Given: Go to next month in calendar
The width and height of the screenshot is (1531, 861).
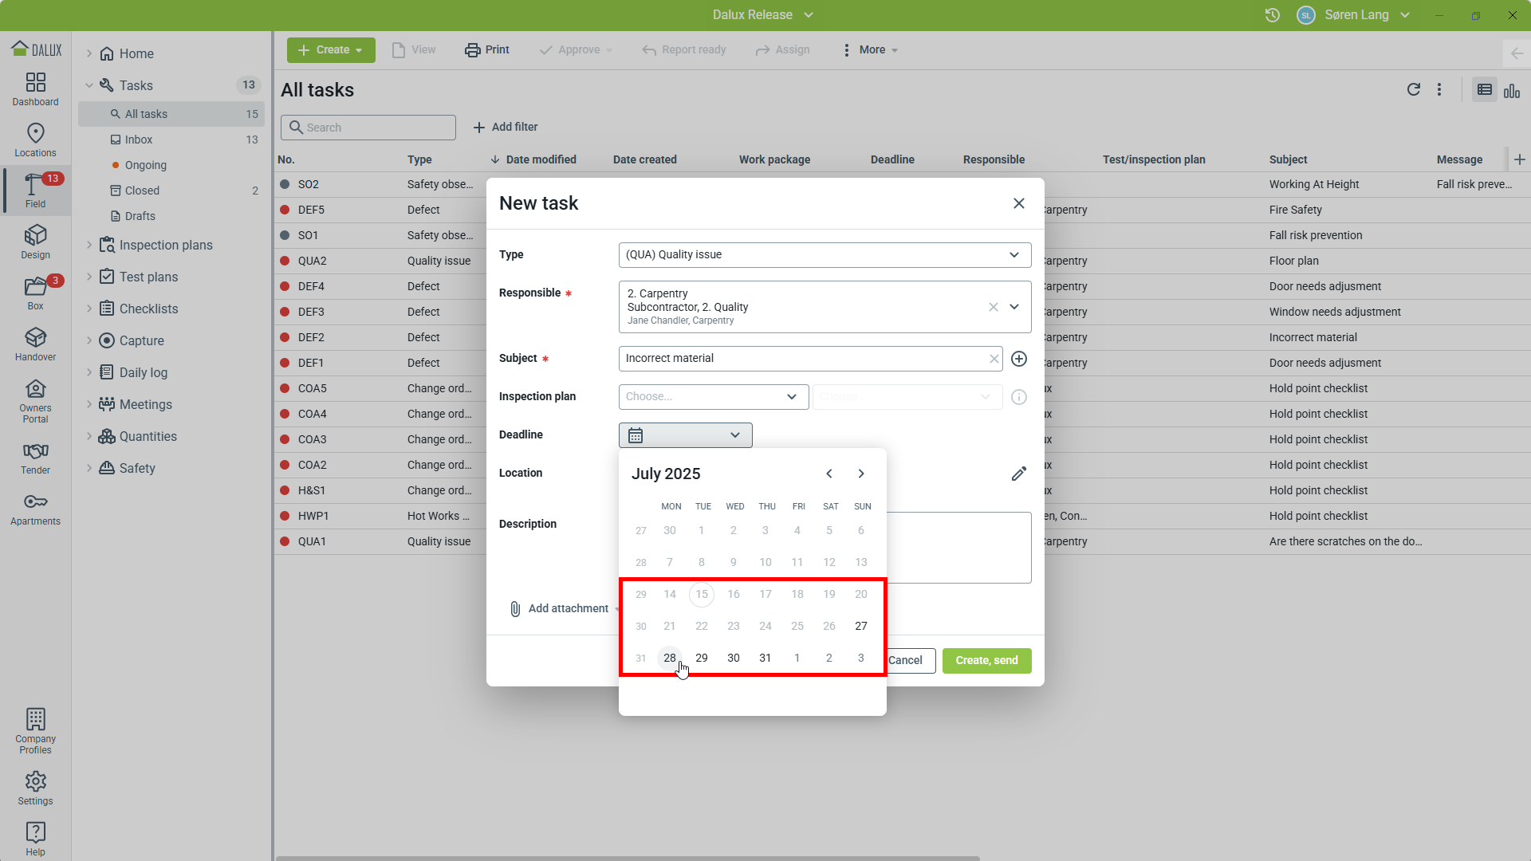Looking at the screenshot, I should coord(860,474).
